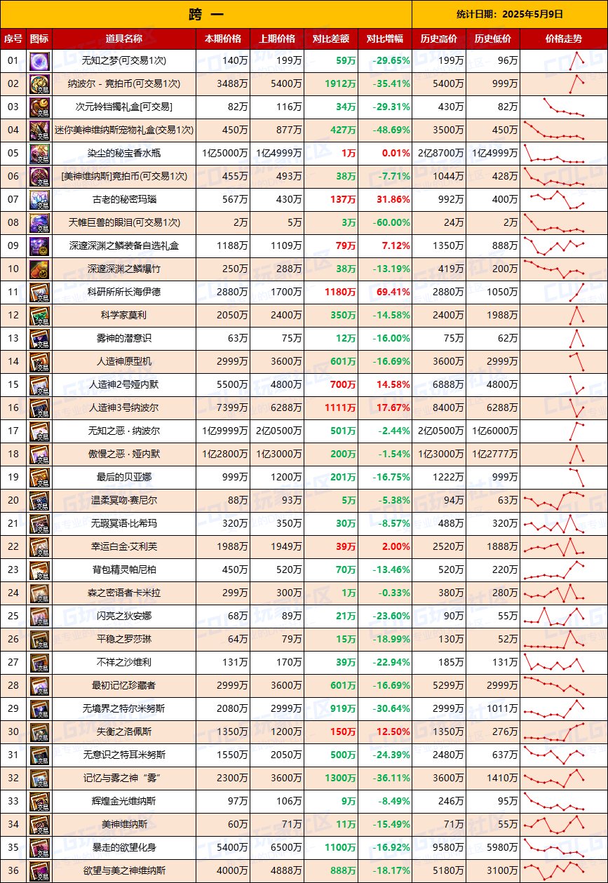
Task: Click the 记忆与雾之神"雾" card icon
Action: pyautogui.click(x=39, y=778)
